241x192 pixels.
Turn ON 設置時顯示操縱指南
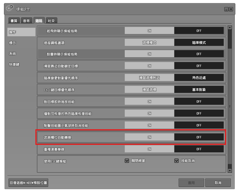coord(149,54)
